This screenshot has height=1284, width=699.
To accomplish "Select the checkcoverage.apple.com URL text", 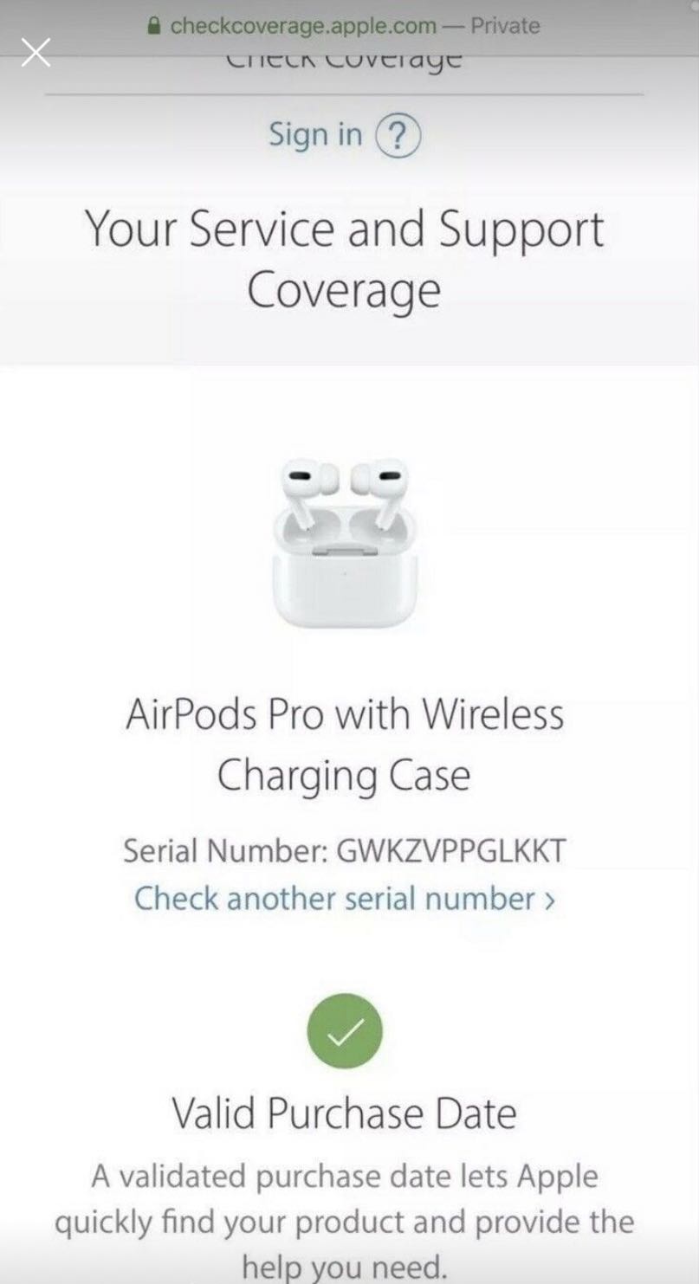I will [x=303, y=26].
